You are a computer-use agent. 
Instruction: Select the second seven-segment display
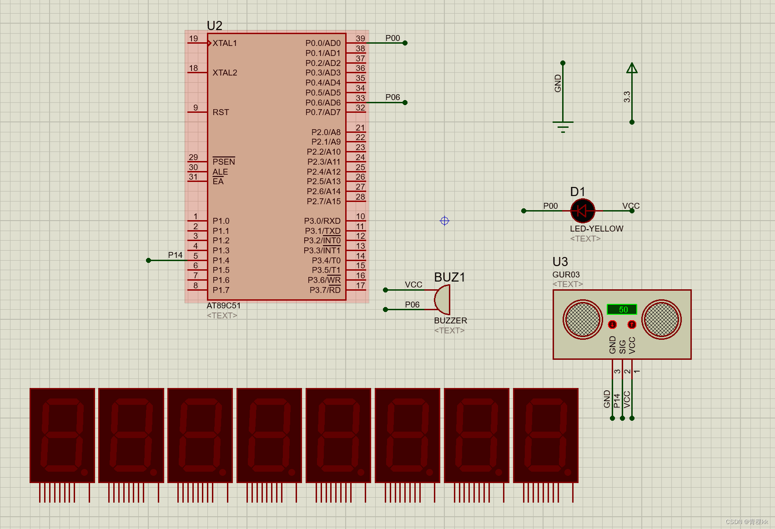coord(131,435)
